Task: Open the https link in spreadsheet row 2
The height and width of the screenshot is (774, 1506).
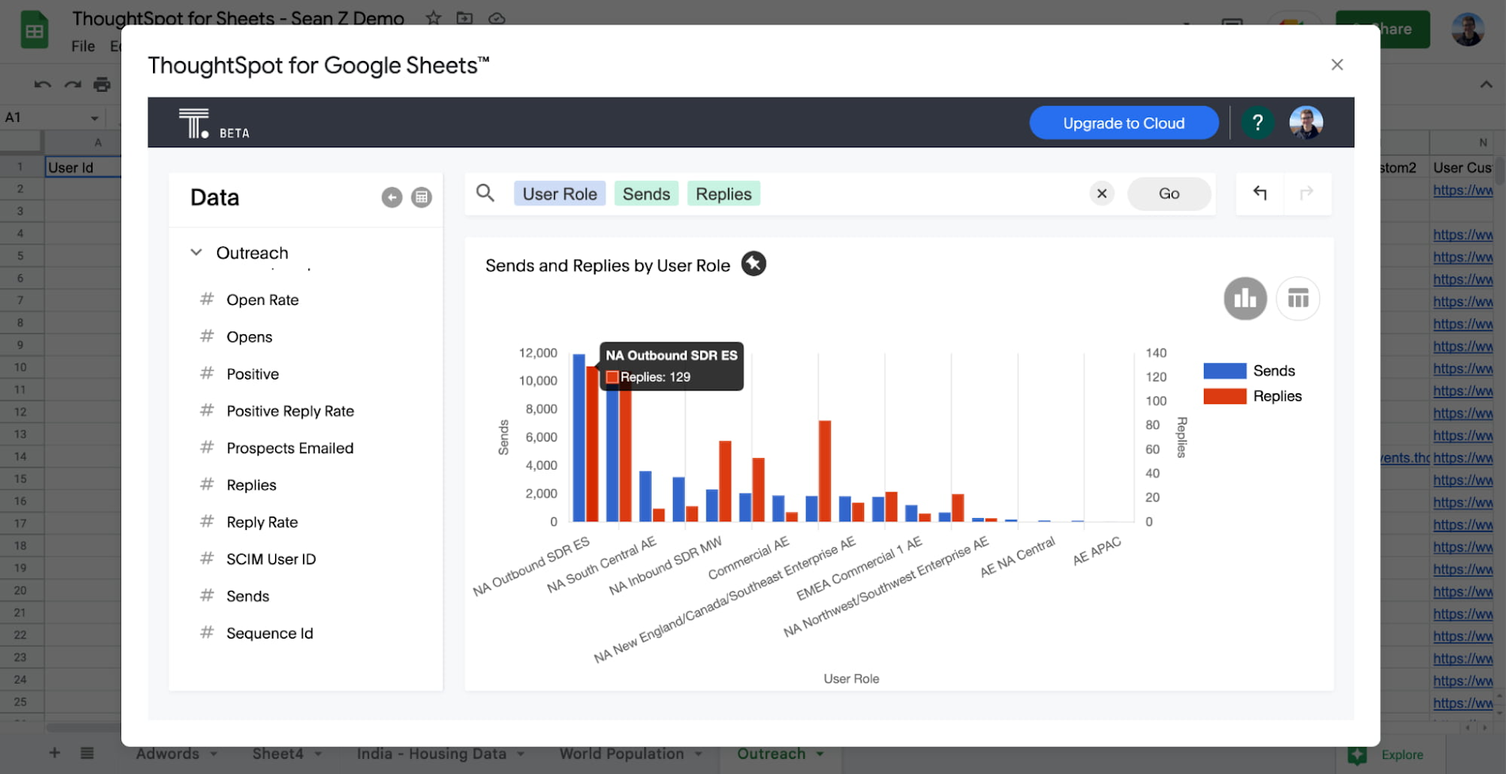Action: coord(1462,190)
